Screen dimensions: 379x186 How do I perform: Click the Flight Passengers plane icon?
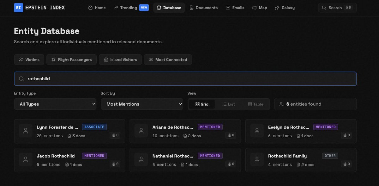pyautogui.click(x=53, y=59)
